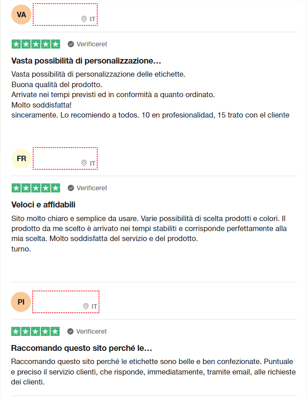Open the review titled 'Veloci e affidabili'
Image resolution: width=307 pixels, height=399 pixels.
click(x=43, y=205)
